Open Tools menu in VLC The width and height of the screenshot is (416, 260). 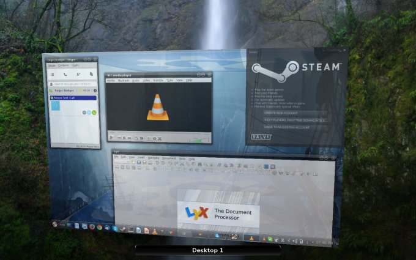click(x=169, y=80)
